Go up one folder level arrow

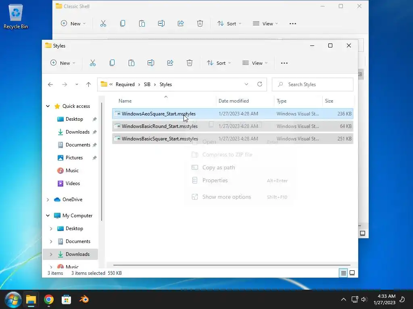click(x=88, y=84)
